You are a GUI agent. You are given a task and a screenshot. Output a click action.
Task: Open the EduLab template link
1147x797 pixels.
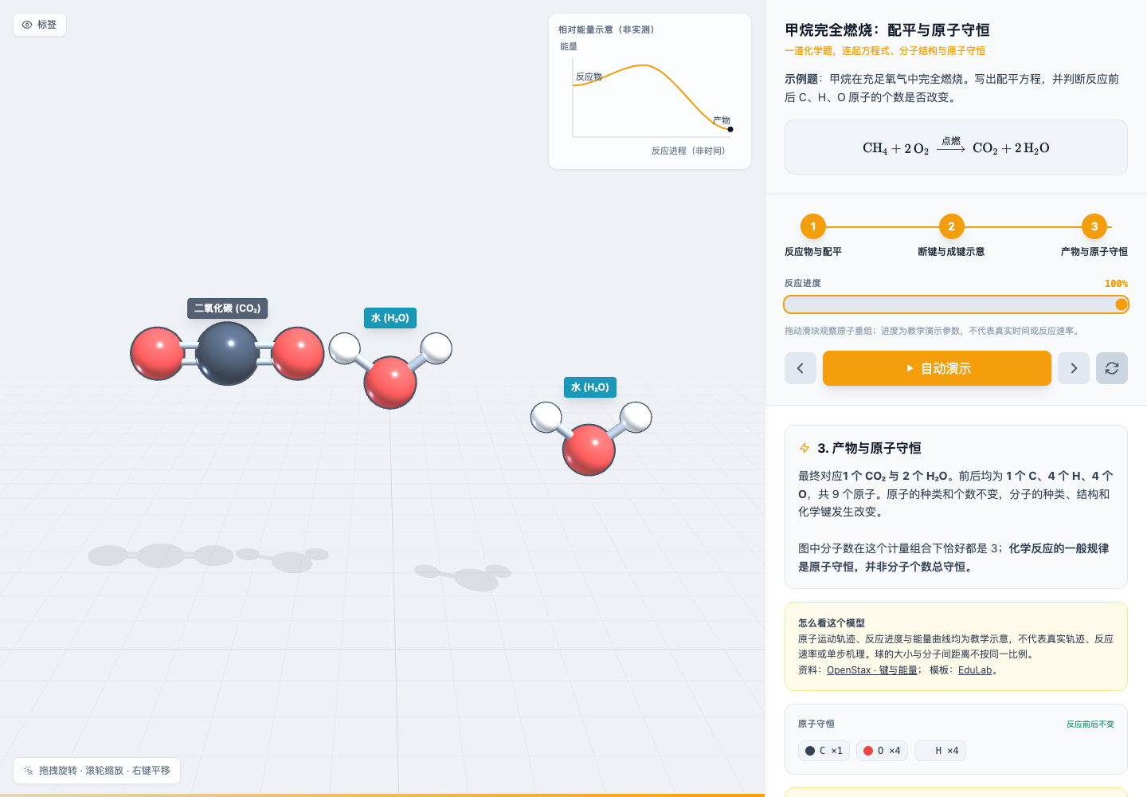(975, 670)
